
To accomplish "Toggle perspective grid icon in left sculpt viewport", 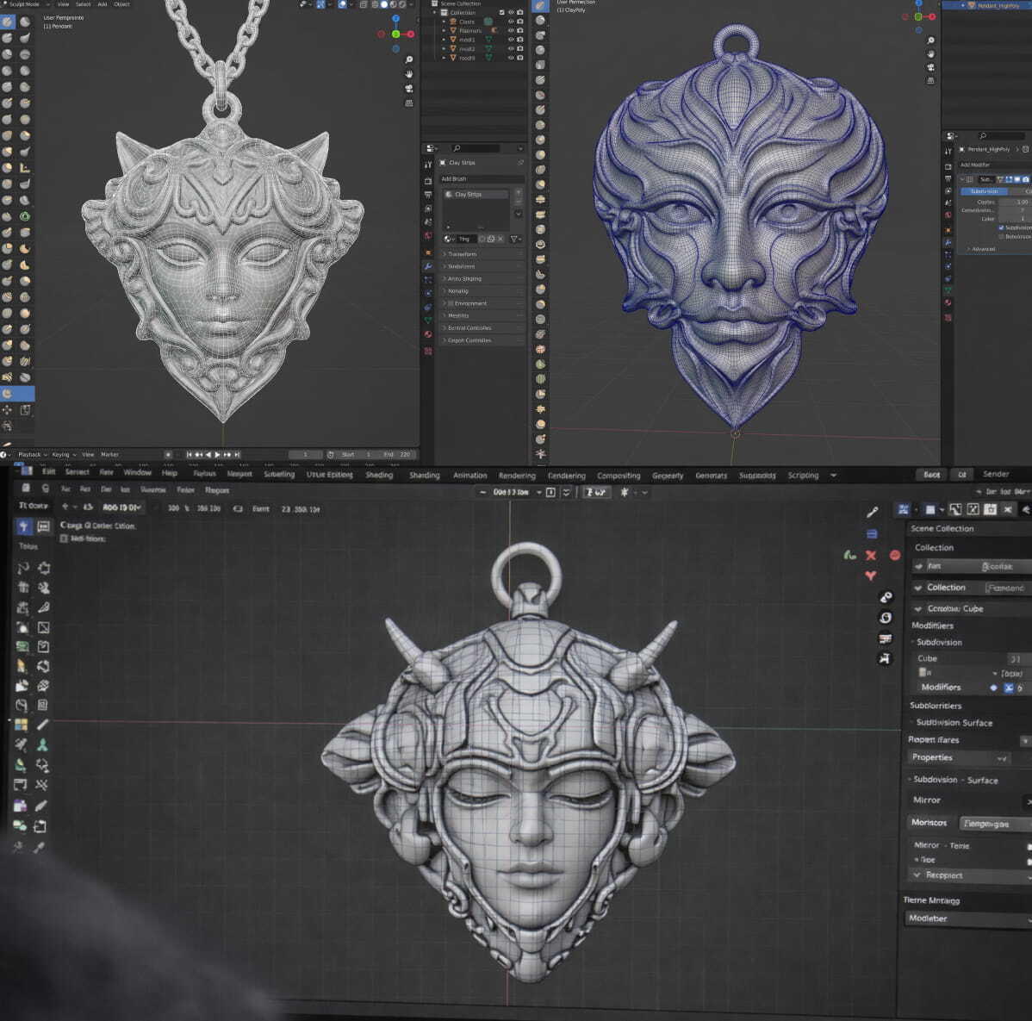I will (x=408, y=103).
